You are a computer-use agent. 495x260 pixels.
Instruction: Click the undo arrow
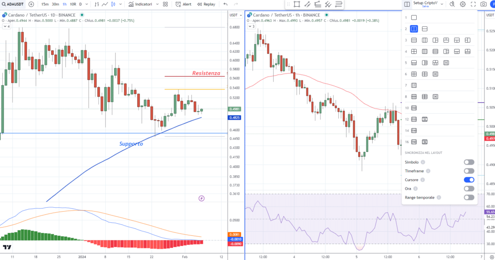[225, 4]
